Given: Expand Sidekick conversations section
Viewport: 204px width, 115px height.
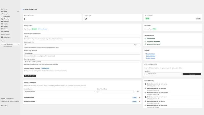Looking at the screenshot, I should (x=7, y=99).
